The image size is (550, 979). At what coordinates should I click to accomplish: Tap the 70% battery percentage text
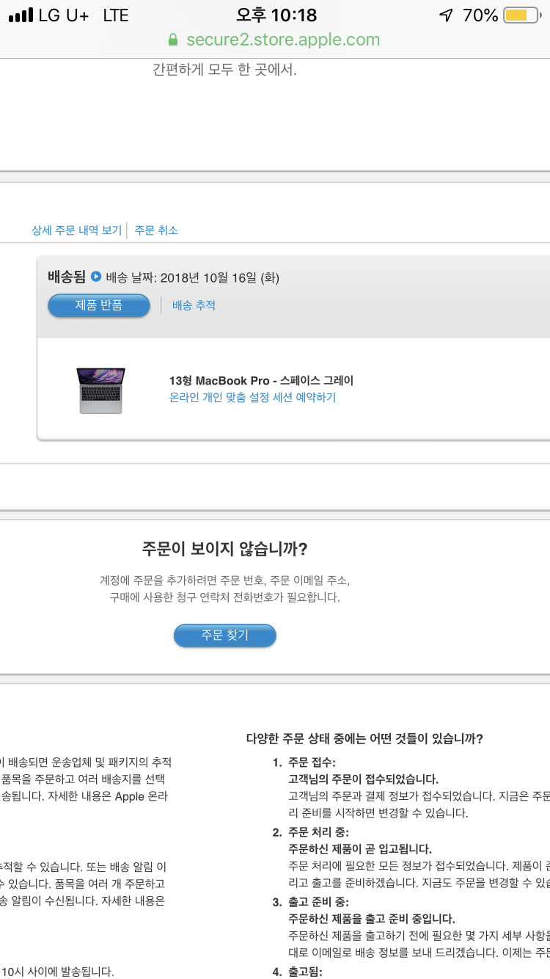point(480,15)
